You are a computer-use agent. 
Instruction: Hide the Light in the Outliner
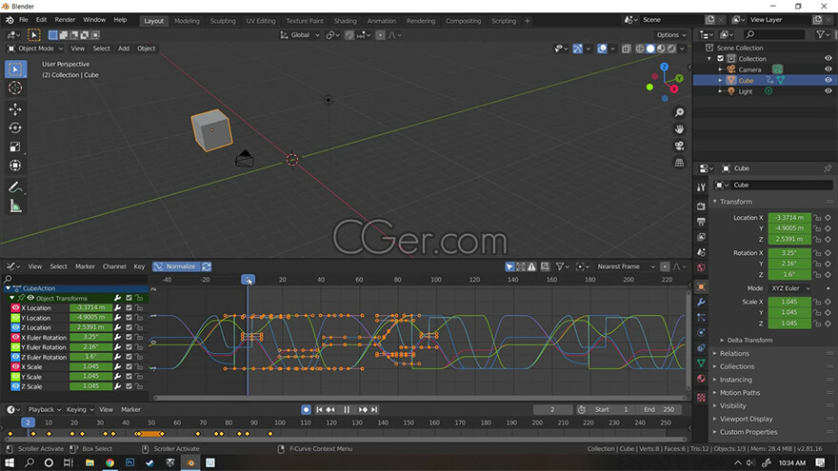828,91
